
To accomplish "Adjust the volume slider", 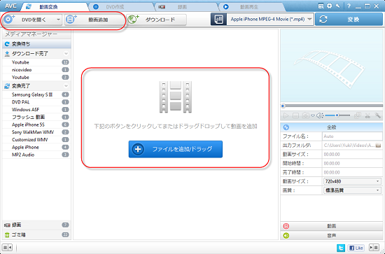I will click(337, 115).
